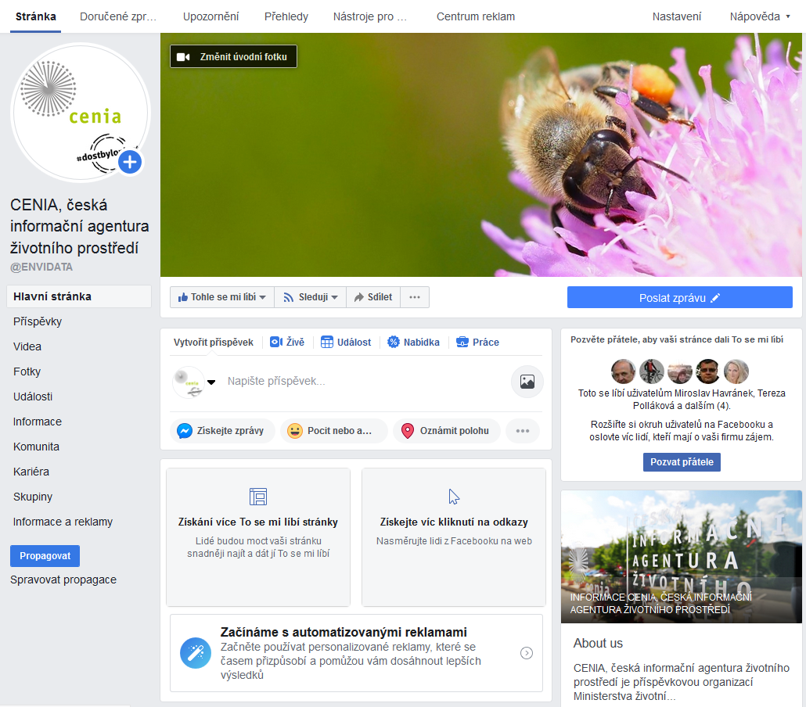Image resolution: width=806 pixels, height=707 pixels.
Task: Select Komunita in the sidebar
Action: click(x=36, y=447)
